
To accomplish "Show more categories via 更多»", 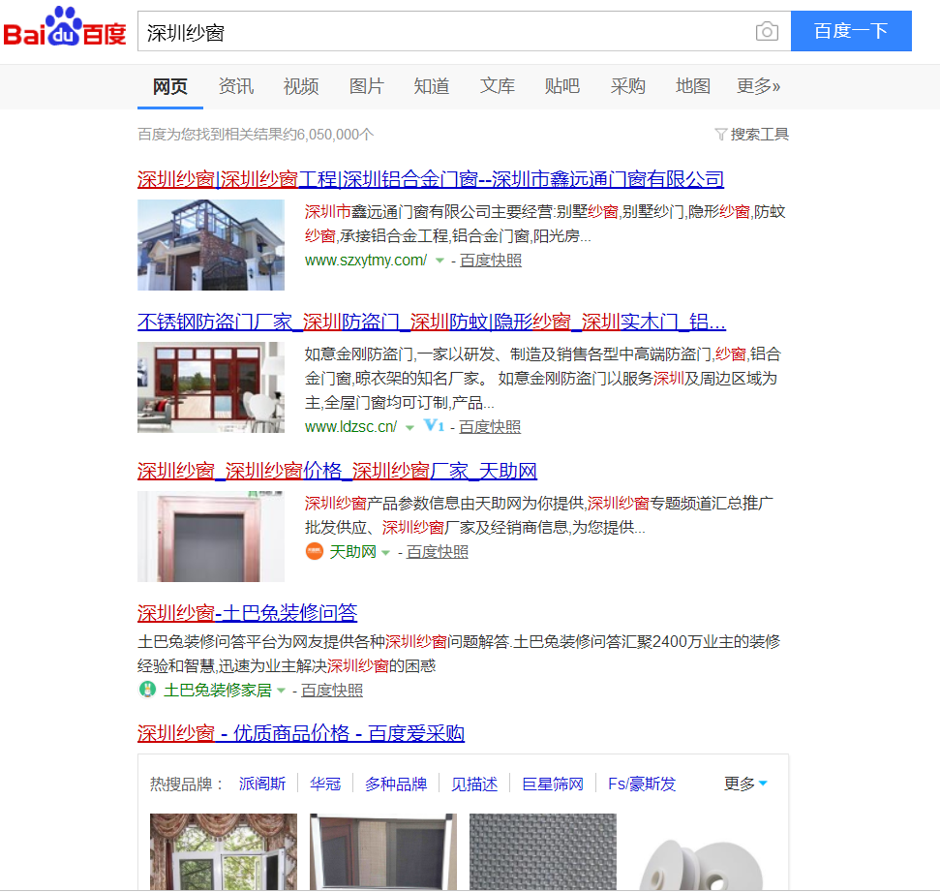I will pyautogui.click(x=758, y=86).
